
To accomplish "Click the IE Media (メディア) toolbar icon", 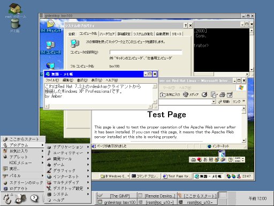I will click(x=191, y=94).
